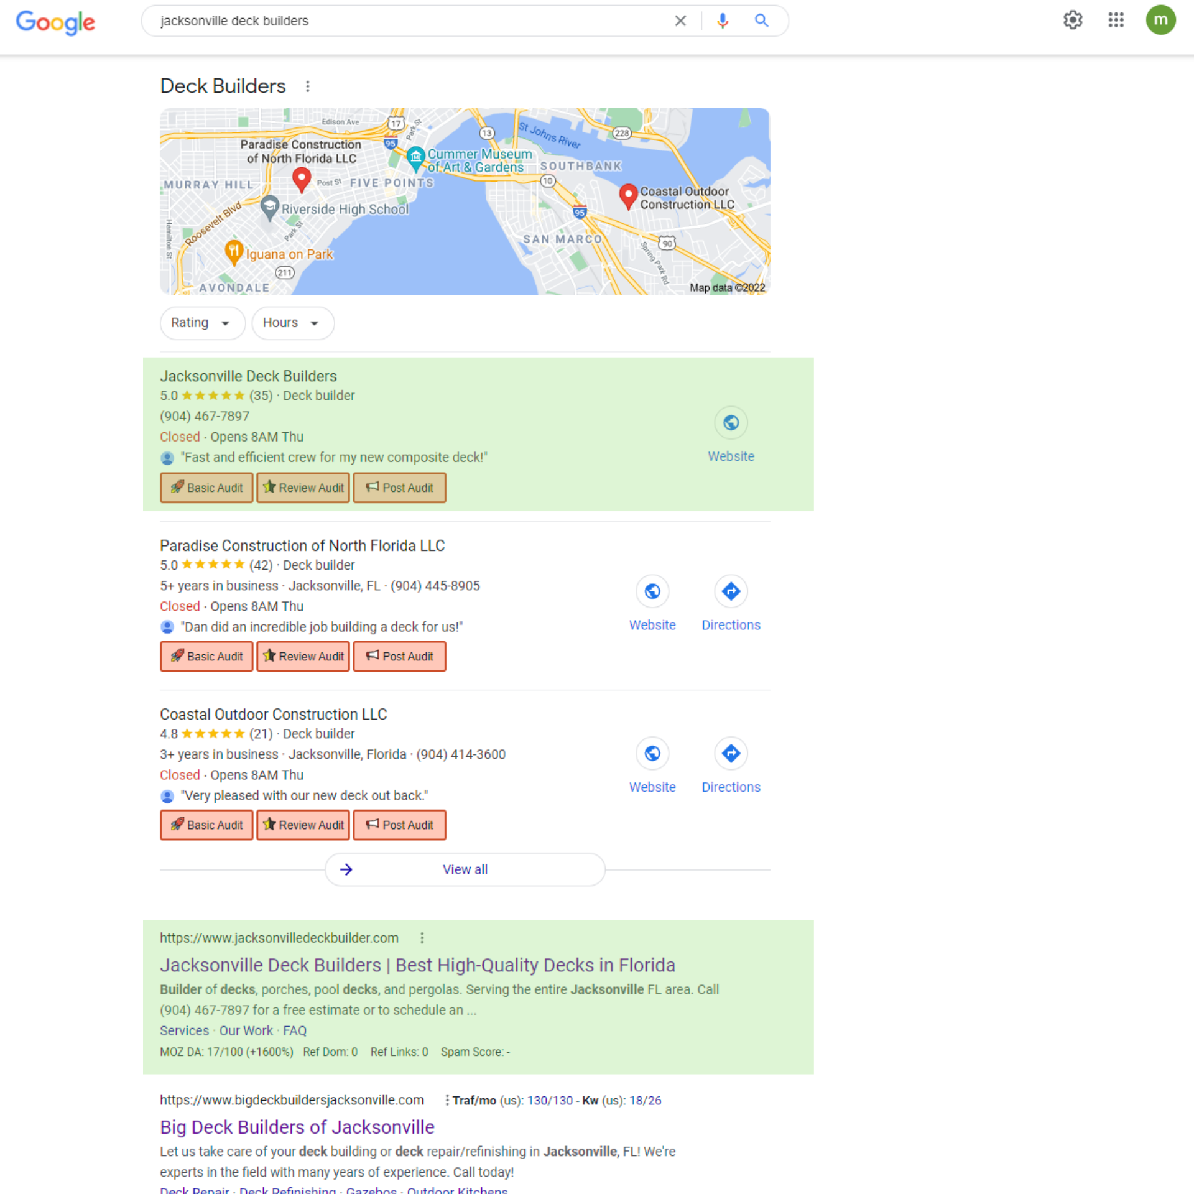Click the MOZ DA: 17/100 metric text

click(226, 1052)
